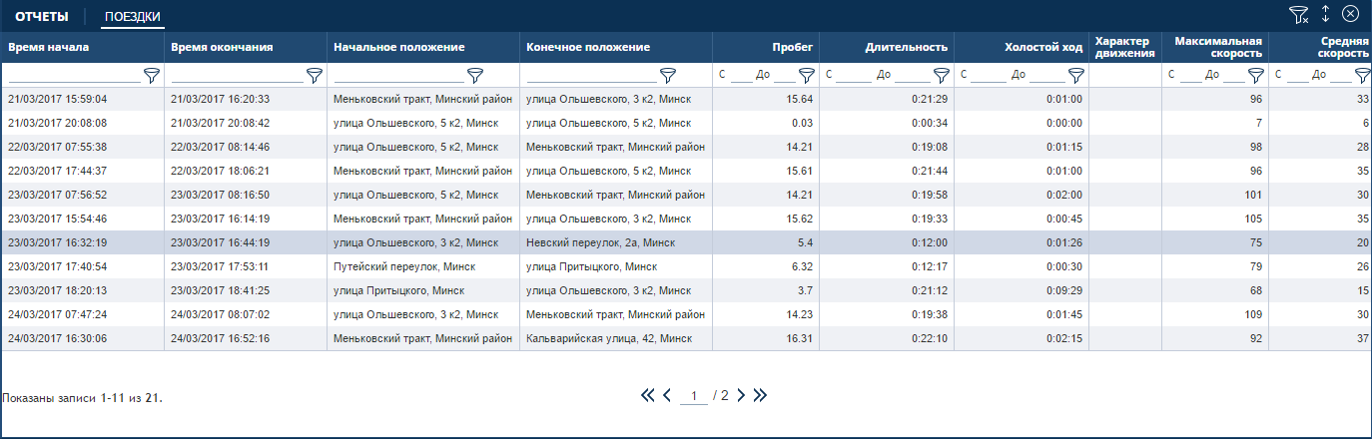Go to previous page arrow
Screen dimensions: 1372x439
click(667, 395)
